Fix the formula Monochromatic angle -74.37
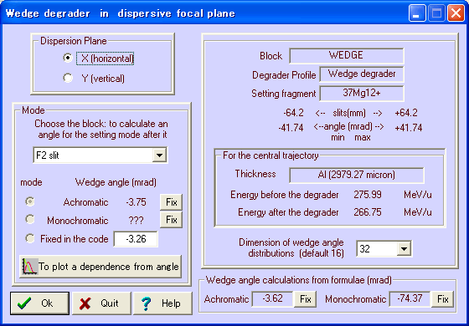The image size is (469, 326). (443, 299)
